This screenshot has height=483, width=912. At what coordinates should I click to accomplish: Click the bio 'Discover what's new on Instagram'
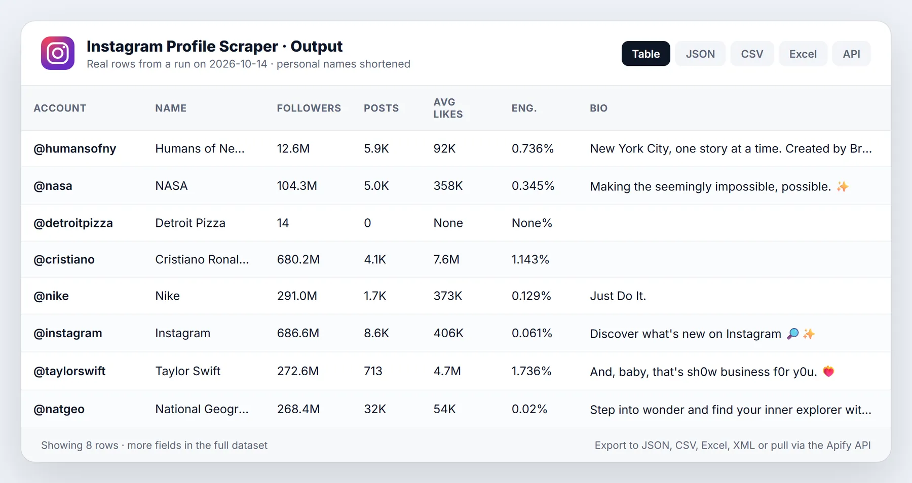point(702,334)
